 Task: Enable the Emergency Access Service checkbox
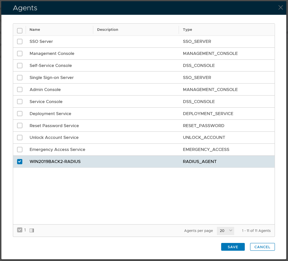[x=20, y=150]
